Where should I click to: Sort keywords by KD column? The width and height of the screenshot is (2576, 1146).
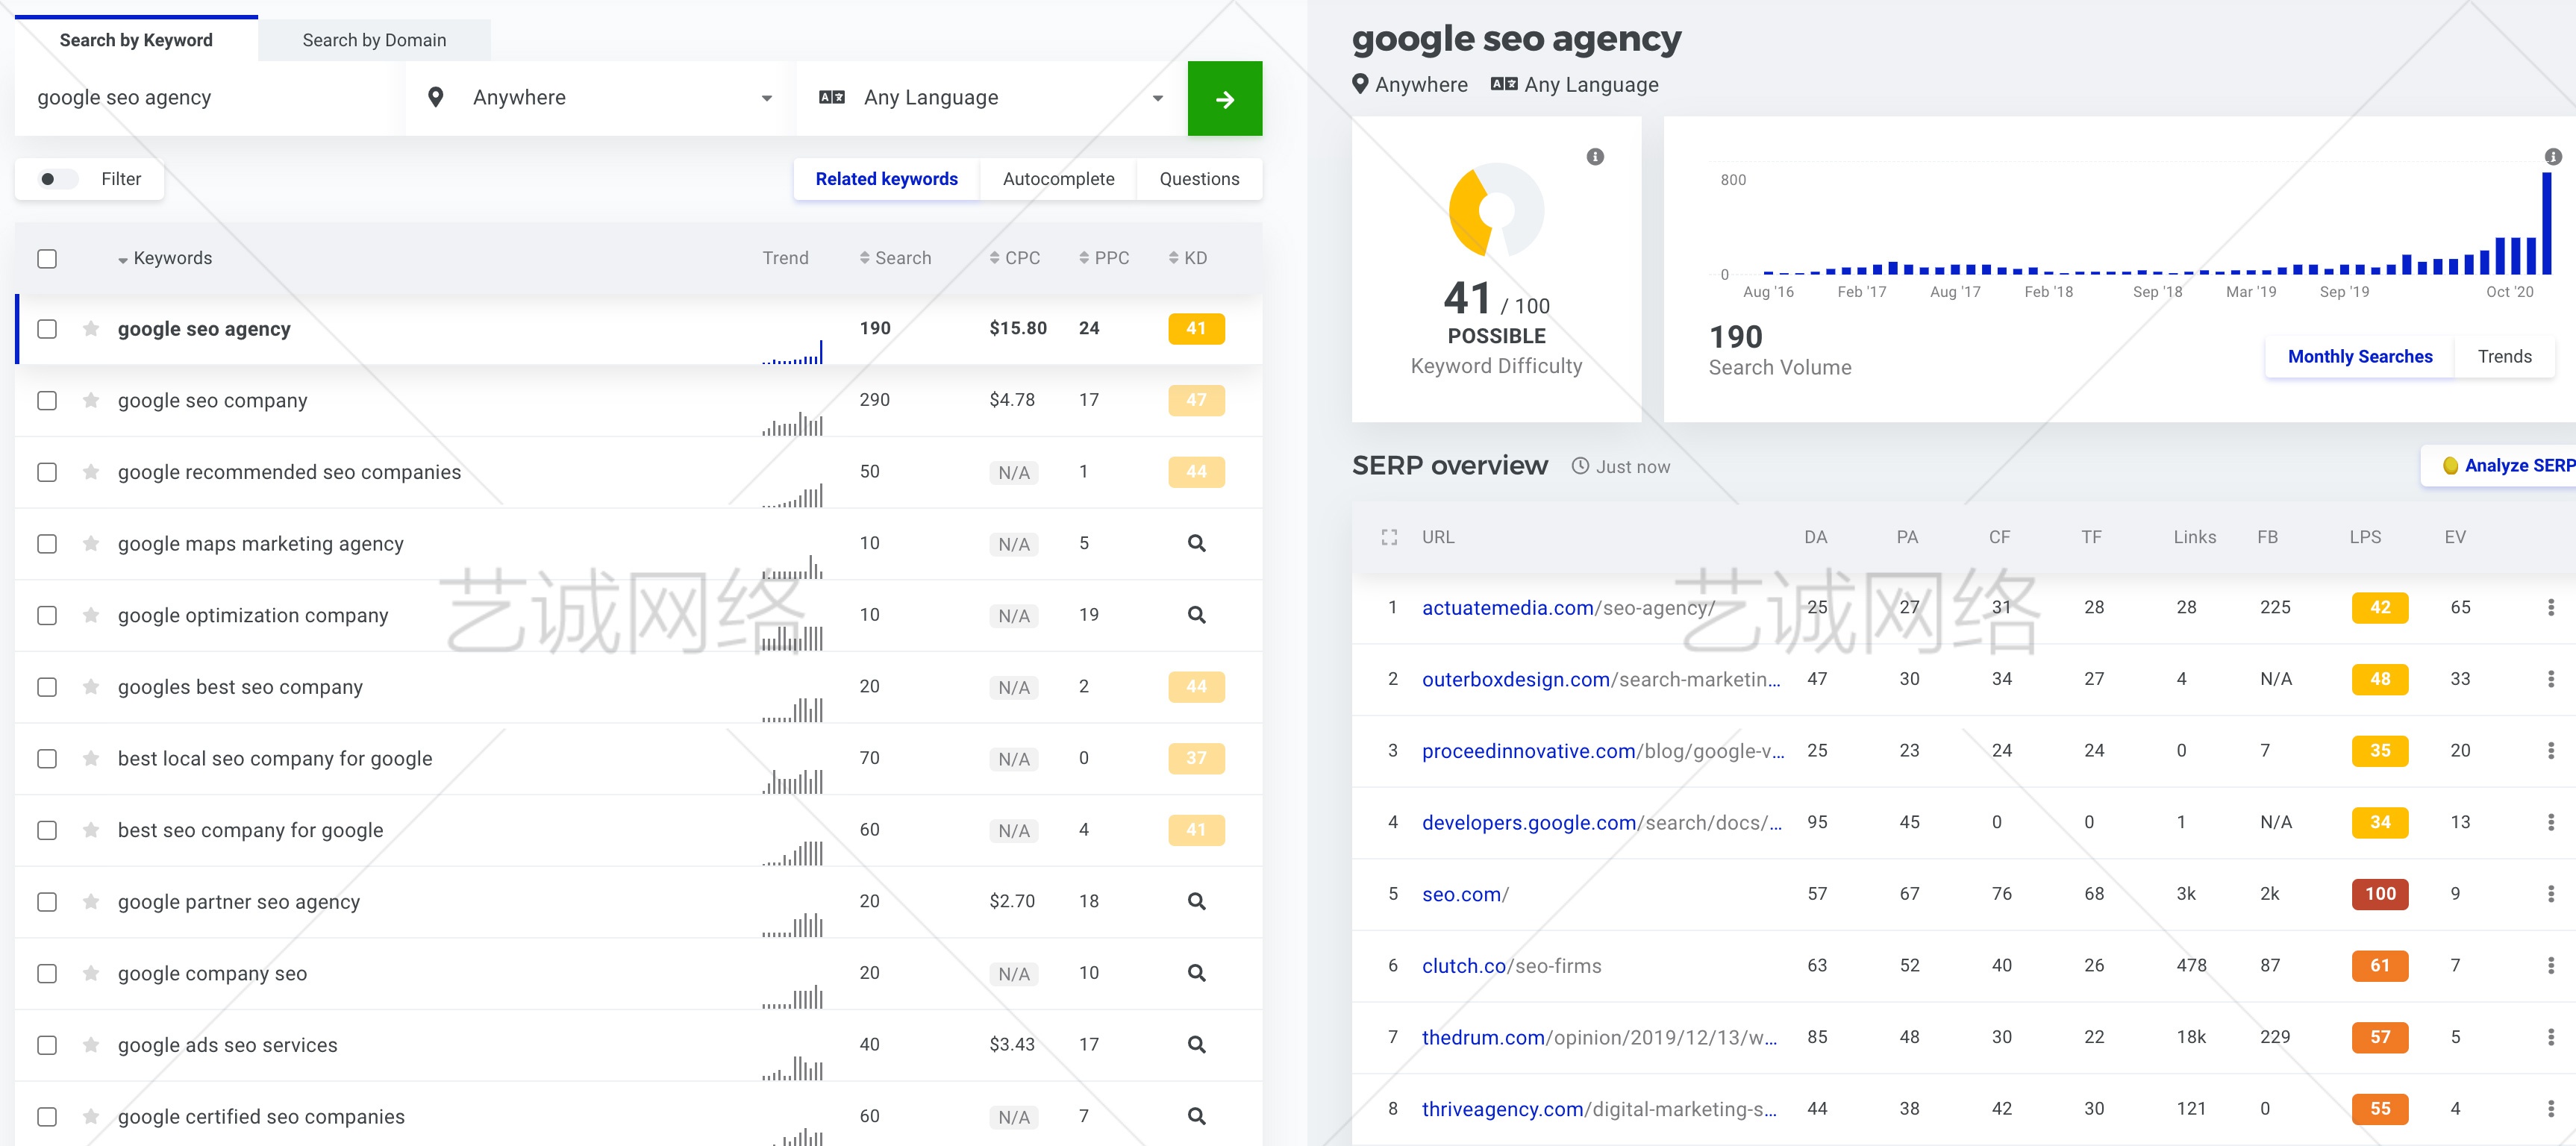(x=1187, y=259)
